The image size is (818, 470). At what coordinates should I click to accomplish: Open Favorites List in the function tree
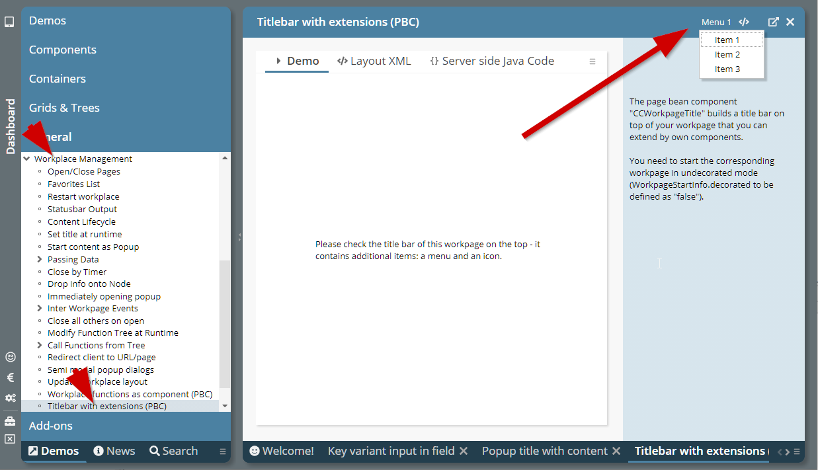[x=73, y=184]
